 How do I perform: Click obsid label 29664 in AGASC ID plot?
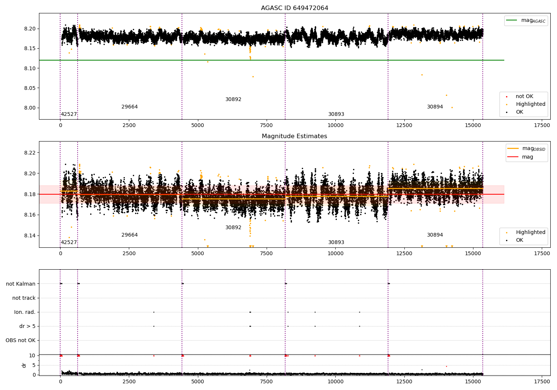[x=130, y=107]
